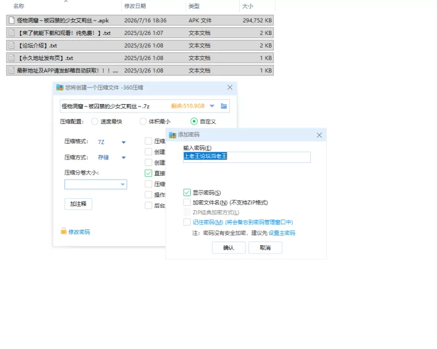Screen dimensions: 437x349
Task: Enable 记住密码(M) checkbox
Action: (187, 222)
